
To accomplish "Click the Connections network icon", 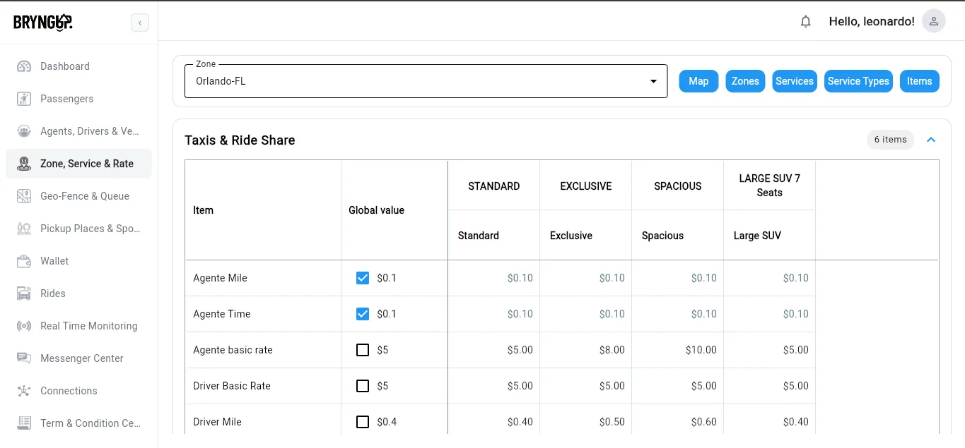I will 24,391.
